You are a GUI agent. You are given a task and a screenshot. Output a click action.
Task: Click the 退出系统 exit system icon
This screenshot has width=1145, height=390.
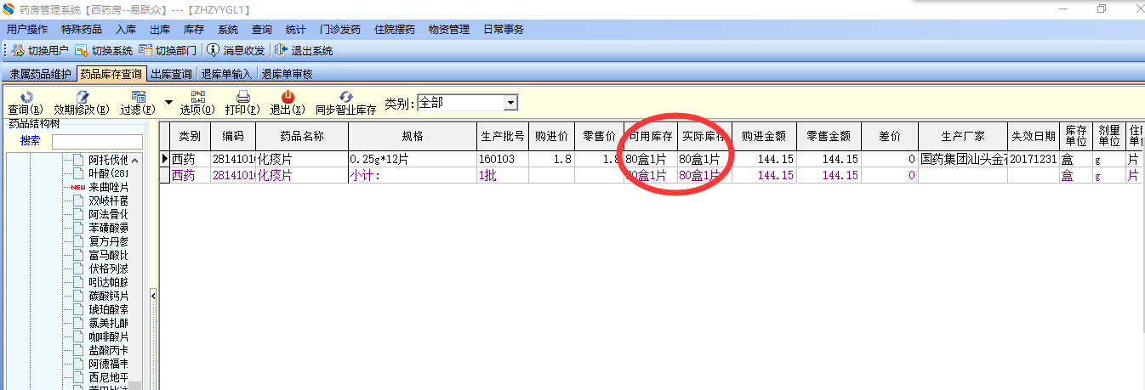click(x=281, y=51)
